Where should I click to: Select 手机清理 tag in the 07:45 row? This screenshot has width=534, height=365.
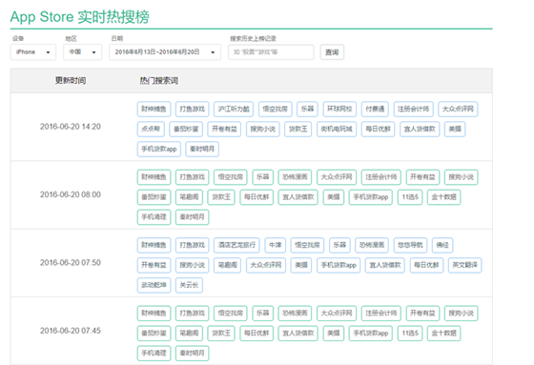[154, 353]
